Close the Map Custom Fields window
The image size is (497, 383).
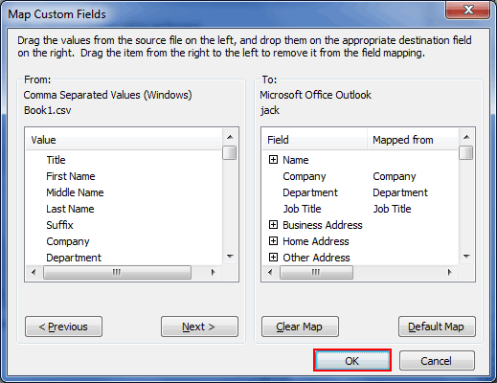click(468, 11)
